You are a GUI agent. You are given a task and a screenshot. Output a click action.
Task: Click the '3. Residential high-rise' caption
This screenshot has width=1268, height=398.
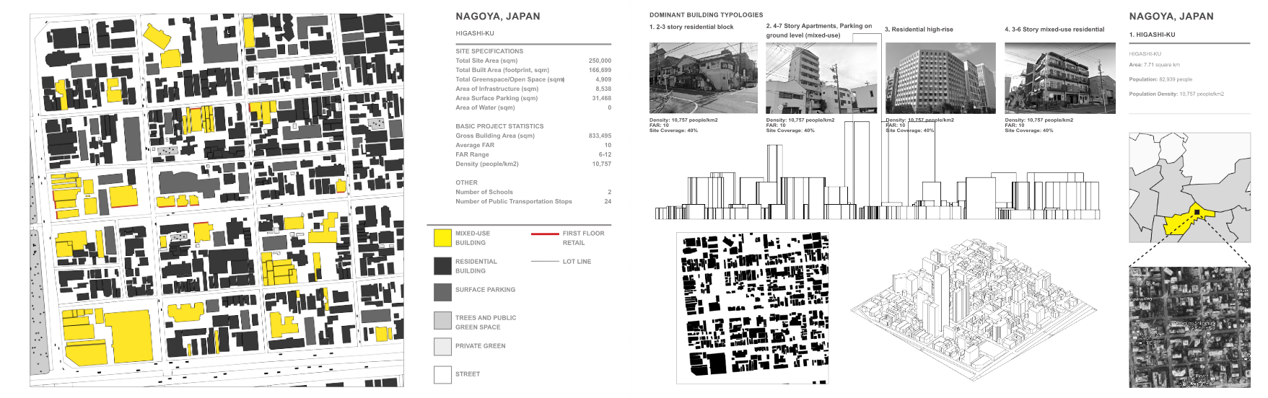click(x=919, y=30)
